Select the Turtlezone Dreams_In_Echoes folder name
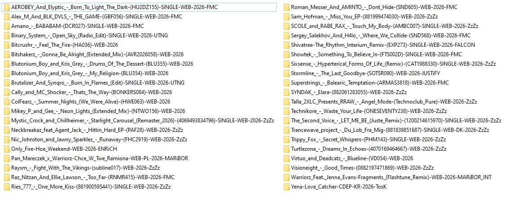516x198 pixels. coord(369,149)
